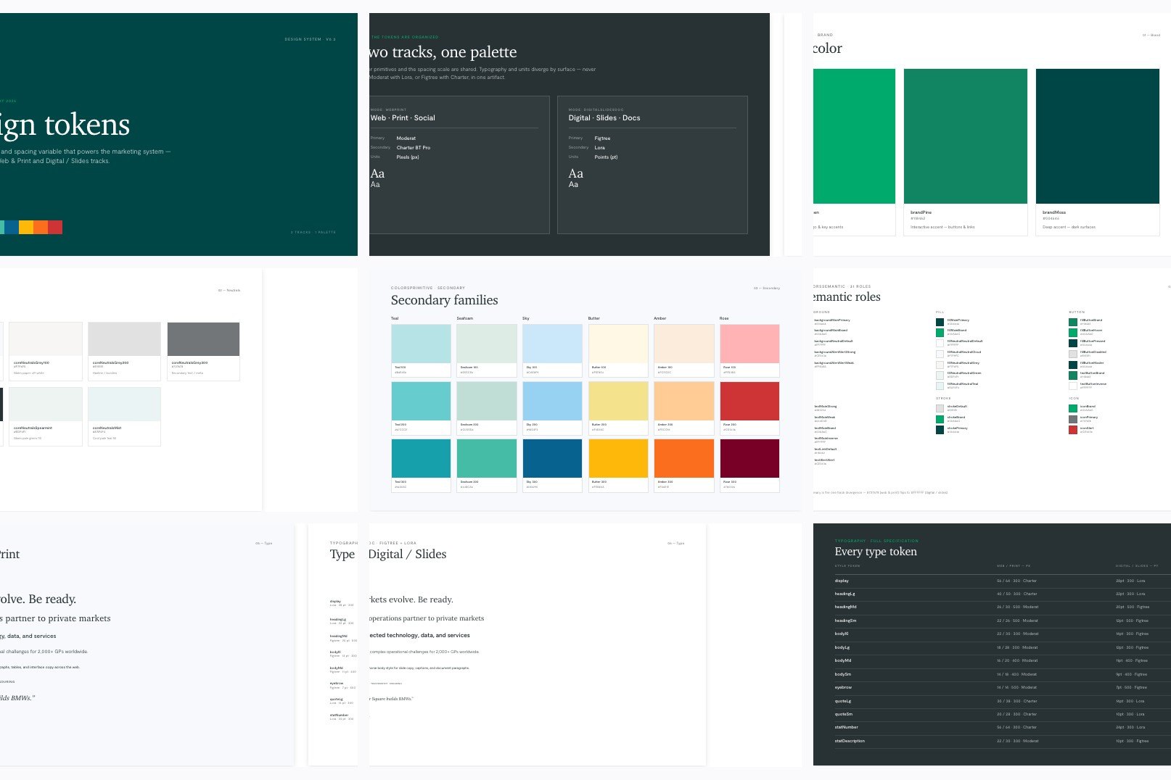Click the strokePrimary color chip
The height and width of the screenshot is (780, 1171).
(940, 430)
